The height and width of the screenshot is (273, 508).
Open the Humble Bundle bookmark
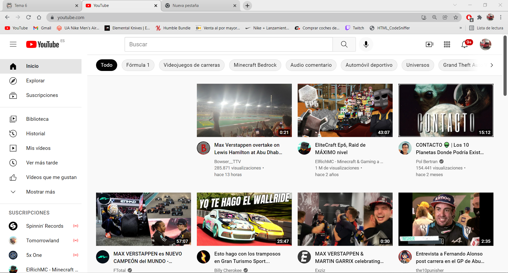[x=173, y=28]
